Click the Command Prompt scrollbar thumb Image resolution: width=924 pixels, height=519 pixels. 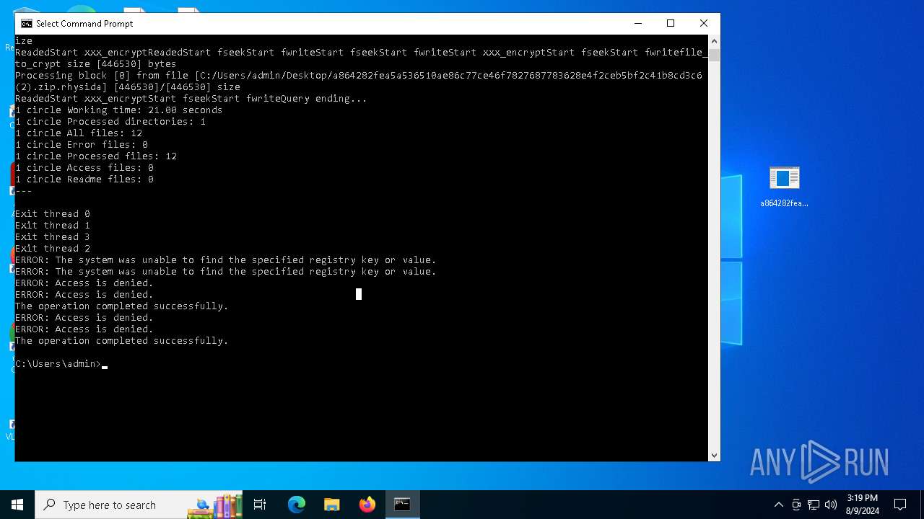click(x=714, y=55)
